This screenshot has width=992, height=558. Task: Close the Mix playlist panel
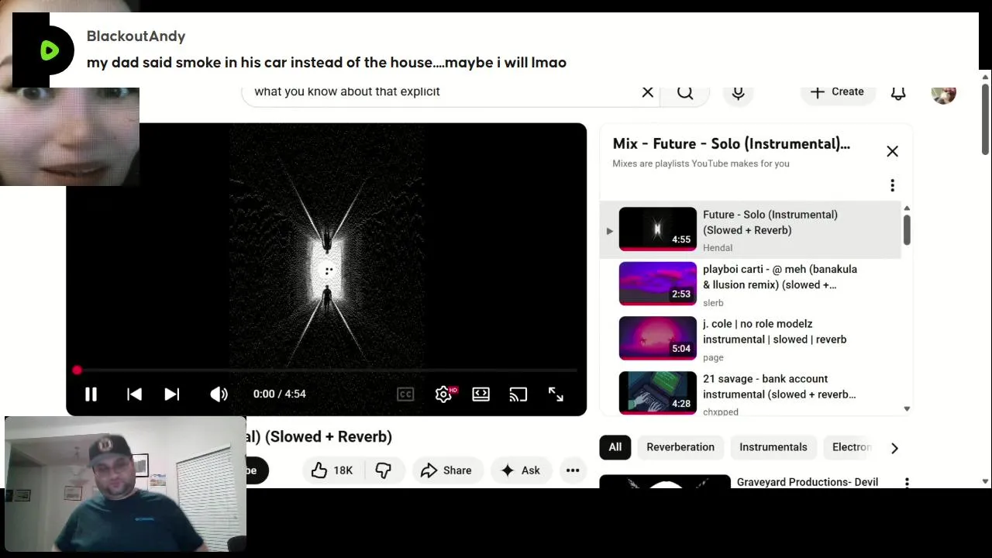click(892, 151)
